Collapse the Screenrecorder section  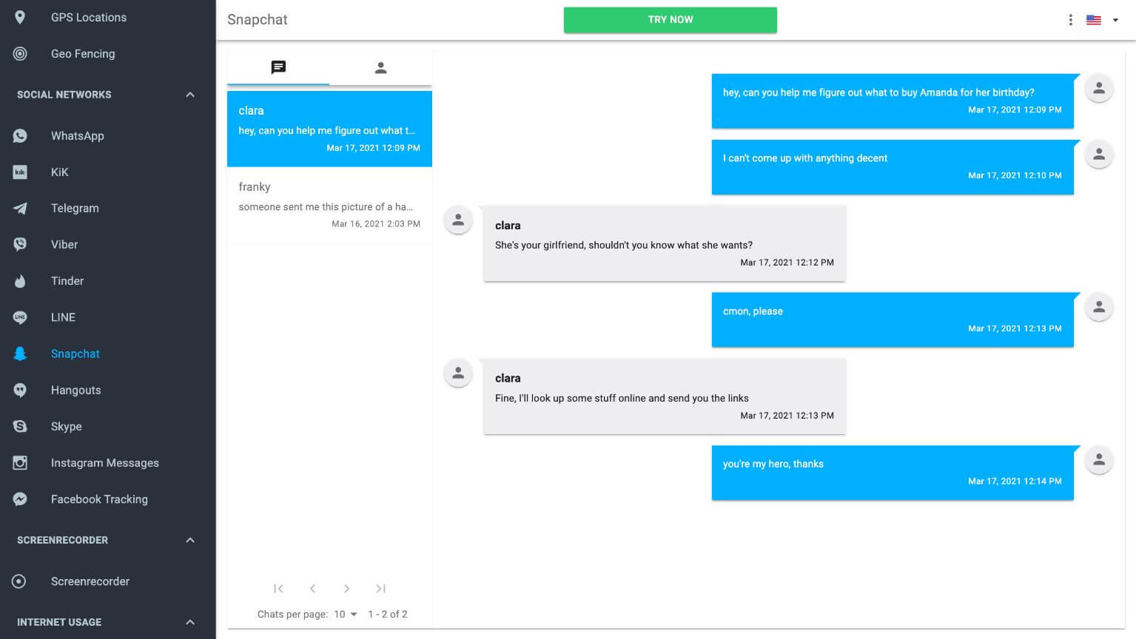pyautogui.click(x=190, y=540)
